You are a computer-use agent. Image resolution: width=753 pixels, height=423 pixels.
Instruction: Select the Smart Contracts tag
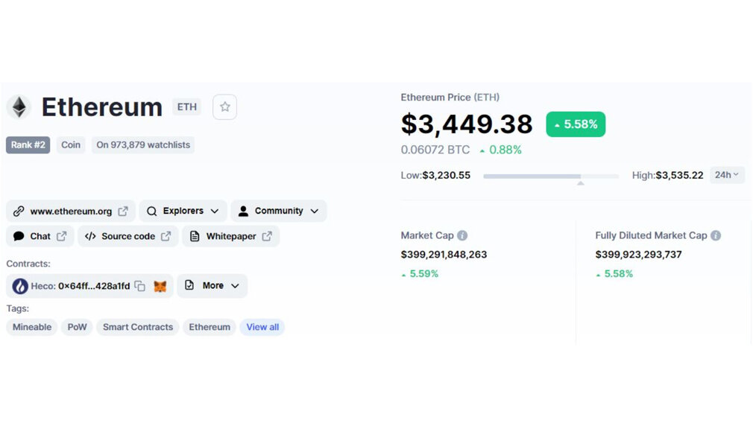click(138, 327)
